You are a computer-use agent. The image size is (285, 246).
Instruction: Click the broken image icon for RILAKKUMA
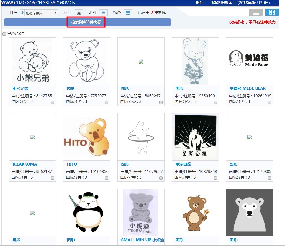(x=32, y=137)
